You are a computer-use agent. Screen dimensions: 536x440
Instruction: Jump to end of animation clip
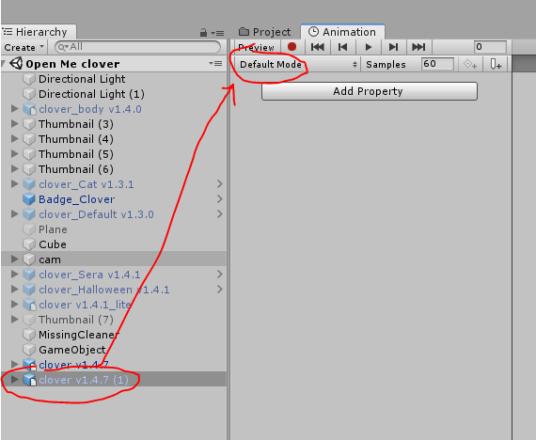pyautogui.click(x=419, y=47)
